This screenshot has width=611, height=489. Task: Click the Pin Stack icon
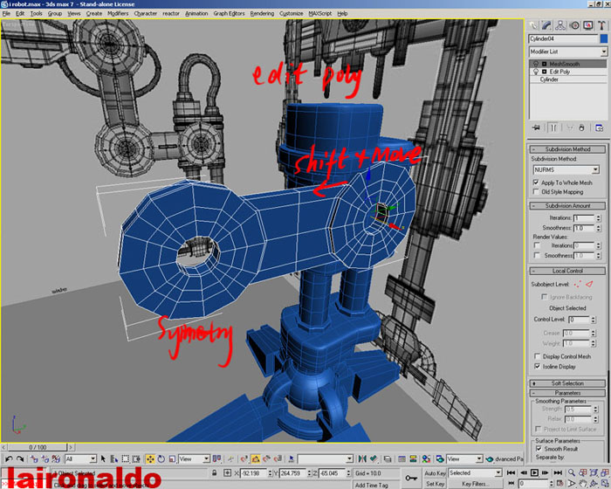[535, 128]
